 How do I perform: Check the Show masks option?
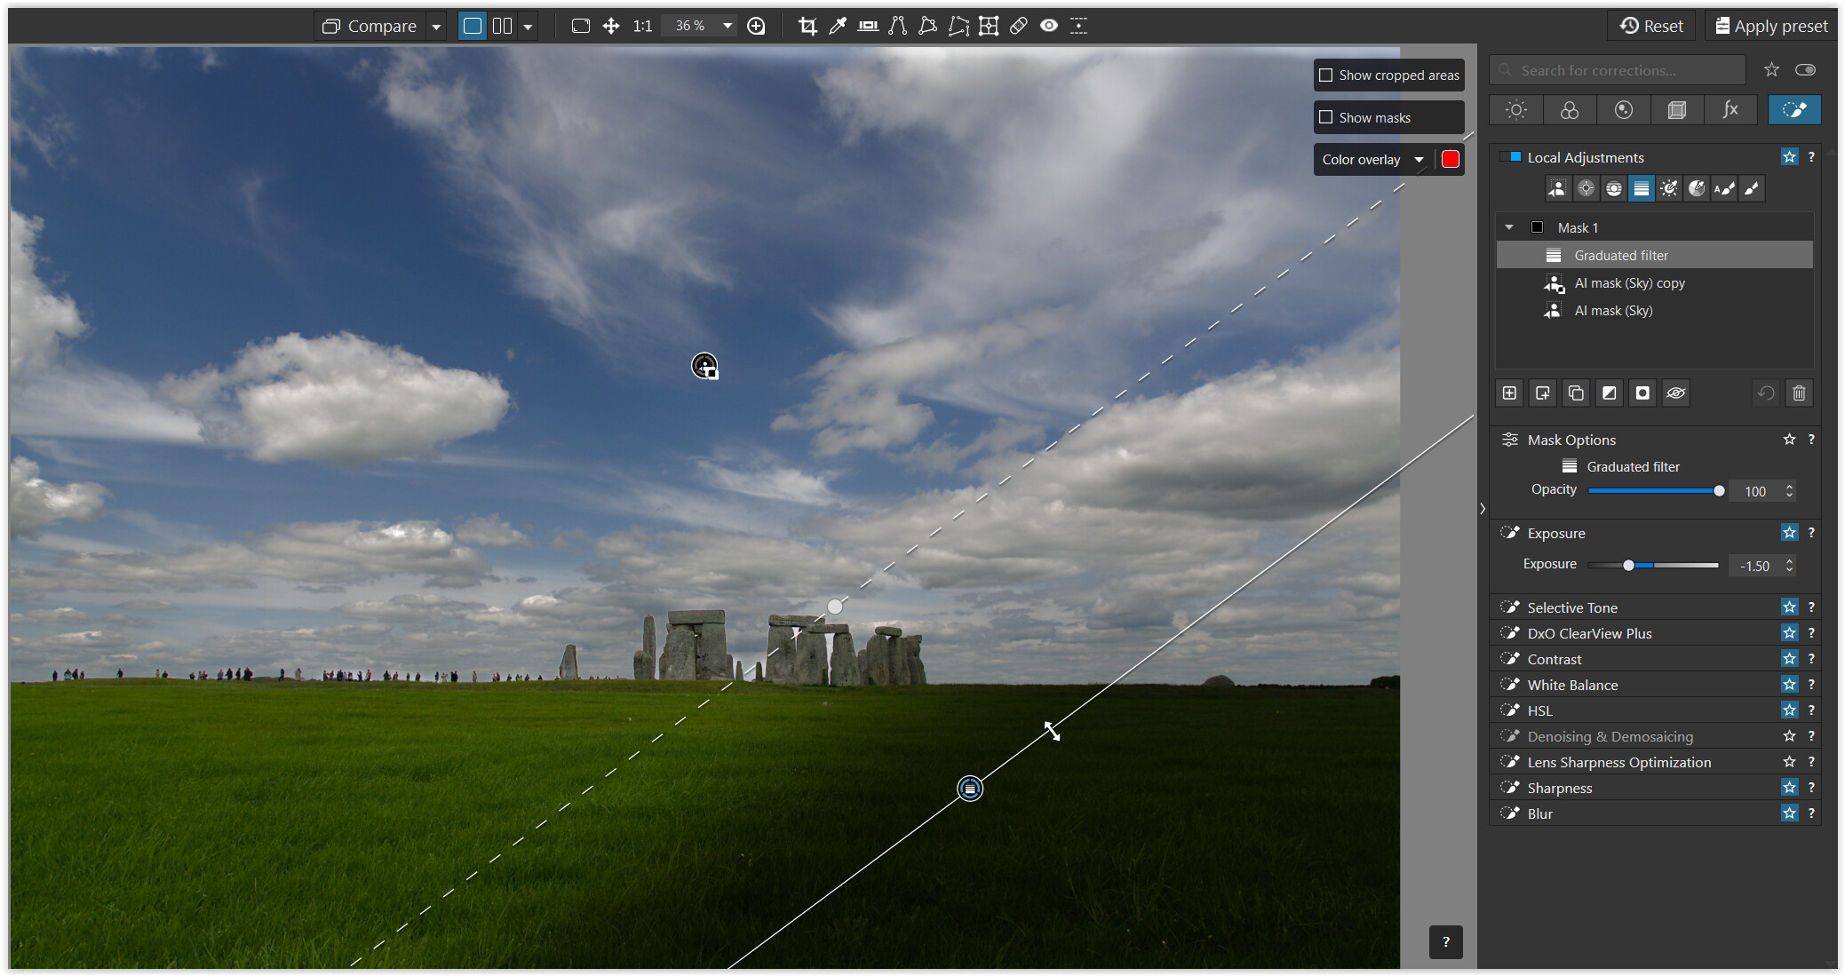pyautogui.click(x=1326, y=117)
